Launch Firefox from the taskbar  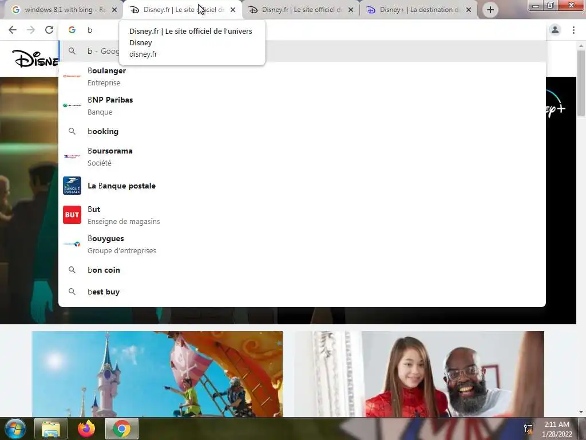tap(86, 429)
